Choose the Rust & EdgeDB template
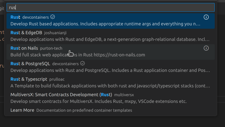The height and width of the screenshot is (127, 225). tap(111, 36)
